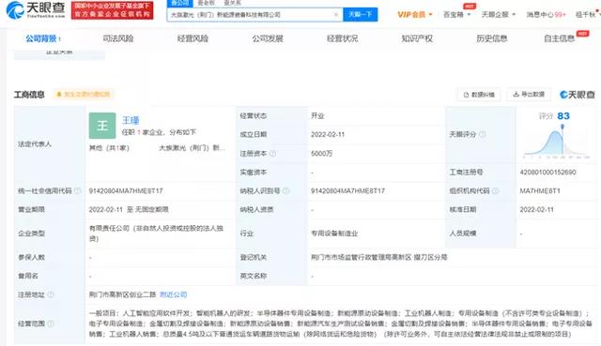Open the 百宝箱 dropdown menu
The height and width of the screenshot is (346, 601).
pyautogui.click(x=457, y=15)
